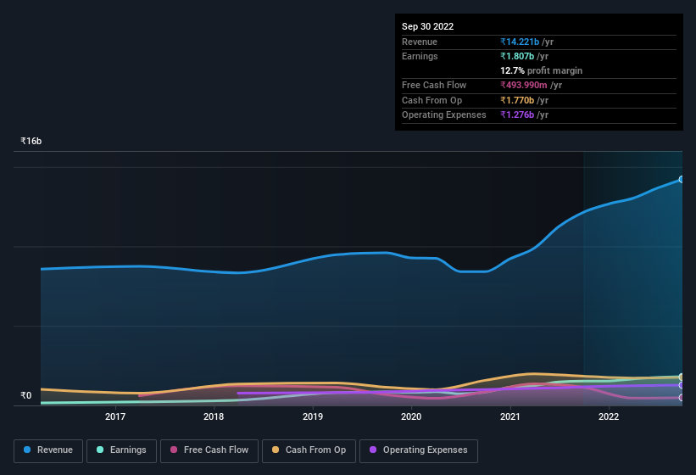Viewport: 696px width, 475px height.
Task: Click the Free Cash Flow endpoint marker
Action: coord(681,397)
